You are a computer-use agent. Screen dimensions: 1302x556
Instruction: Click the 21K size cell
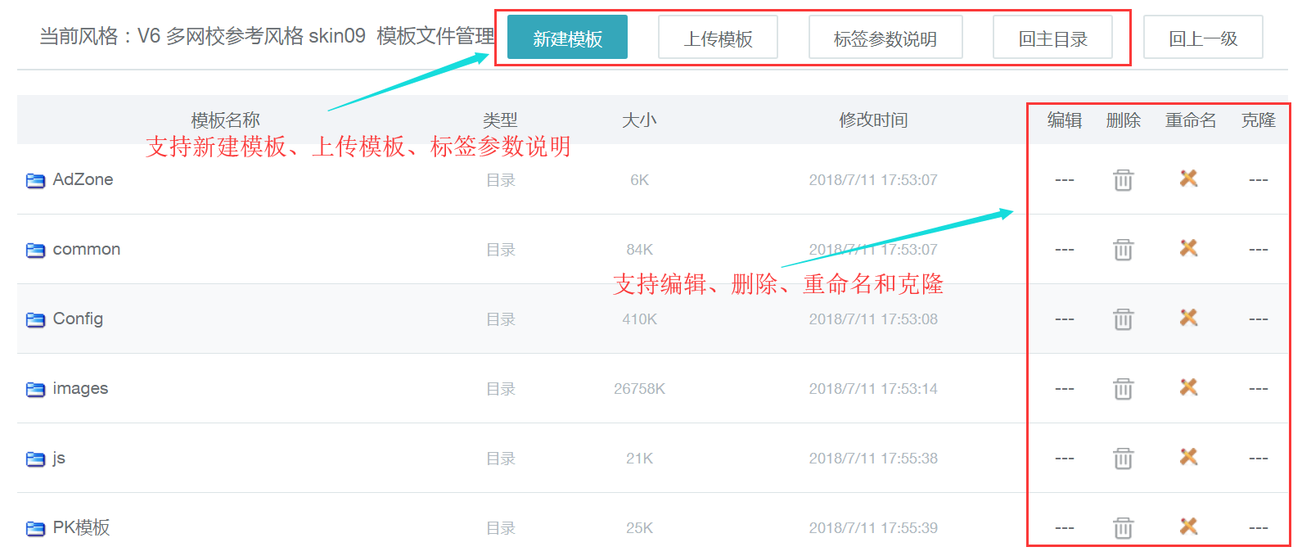[639, 459]
